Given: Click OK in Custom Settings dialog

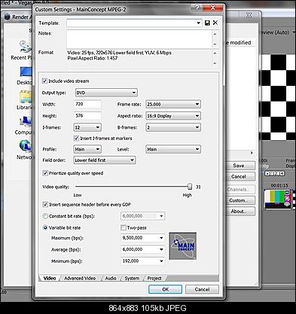Looking at the screenshot, I should click(x=165, y=289).
